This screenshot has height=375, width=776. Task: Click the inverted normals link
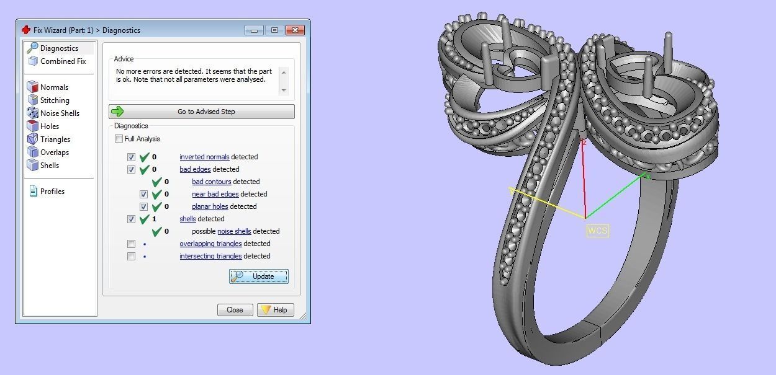coord(204,157)
